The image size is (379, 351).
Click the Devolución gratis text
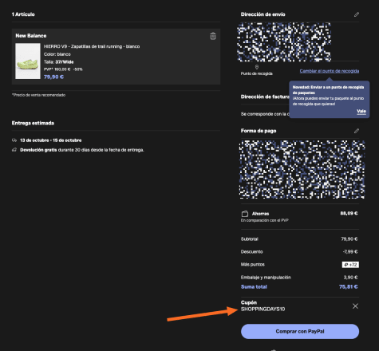pyautogui.click(x=38, y=150)
